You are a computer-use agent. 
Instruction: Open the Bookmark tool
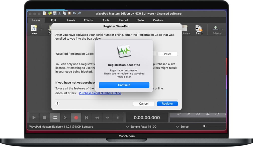click(x=185, y=29)
